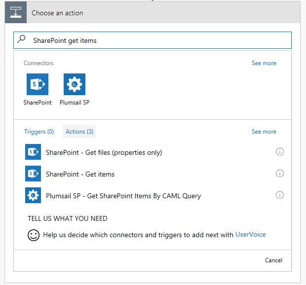Click the Plumsail SP connector icon
This screenshot has height=285, width=306.
[75, 84]
